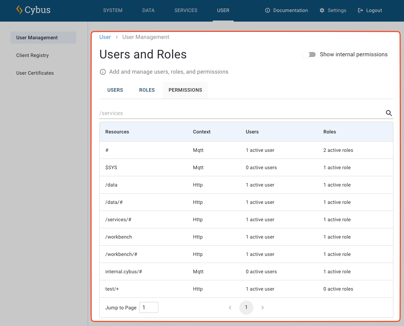Image resolution: width=404 pixels, height=326 pixels.
Task: Click the Jump to Page input field
Action: pos(148,307)
